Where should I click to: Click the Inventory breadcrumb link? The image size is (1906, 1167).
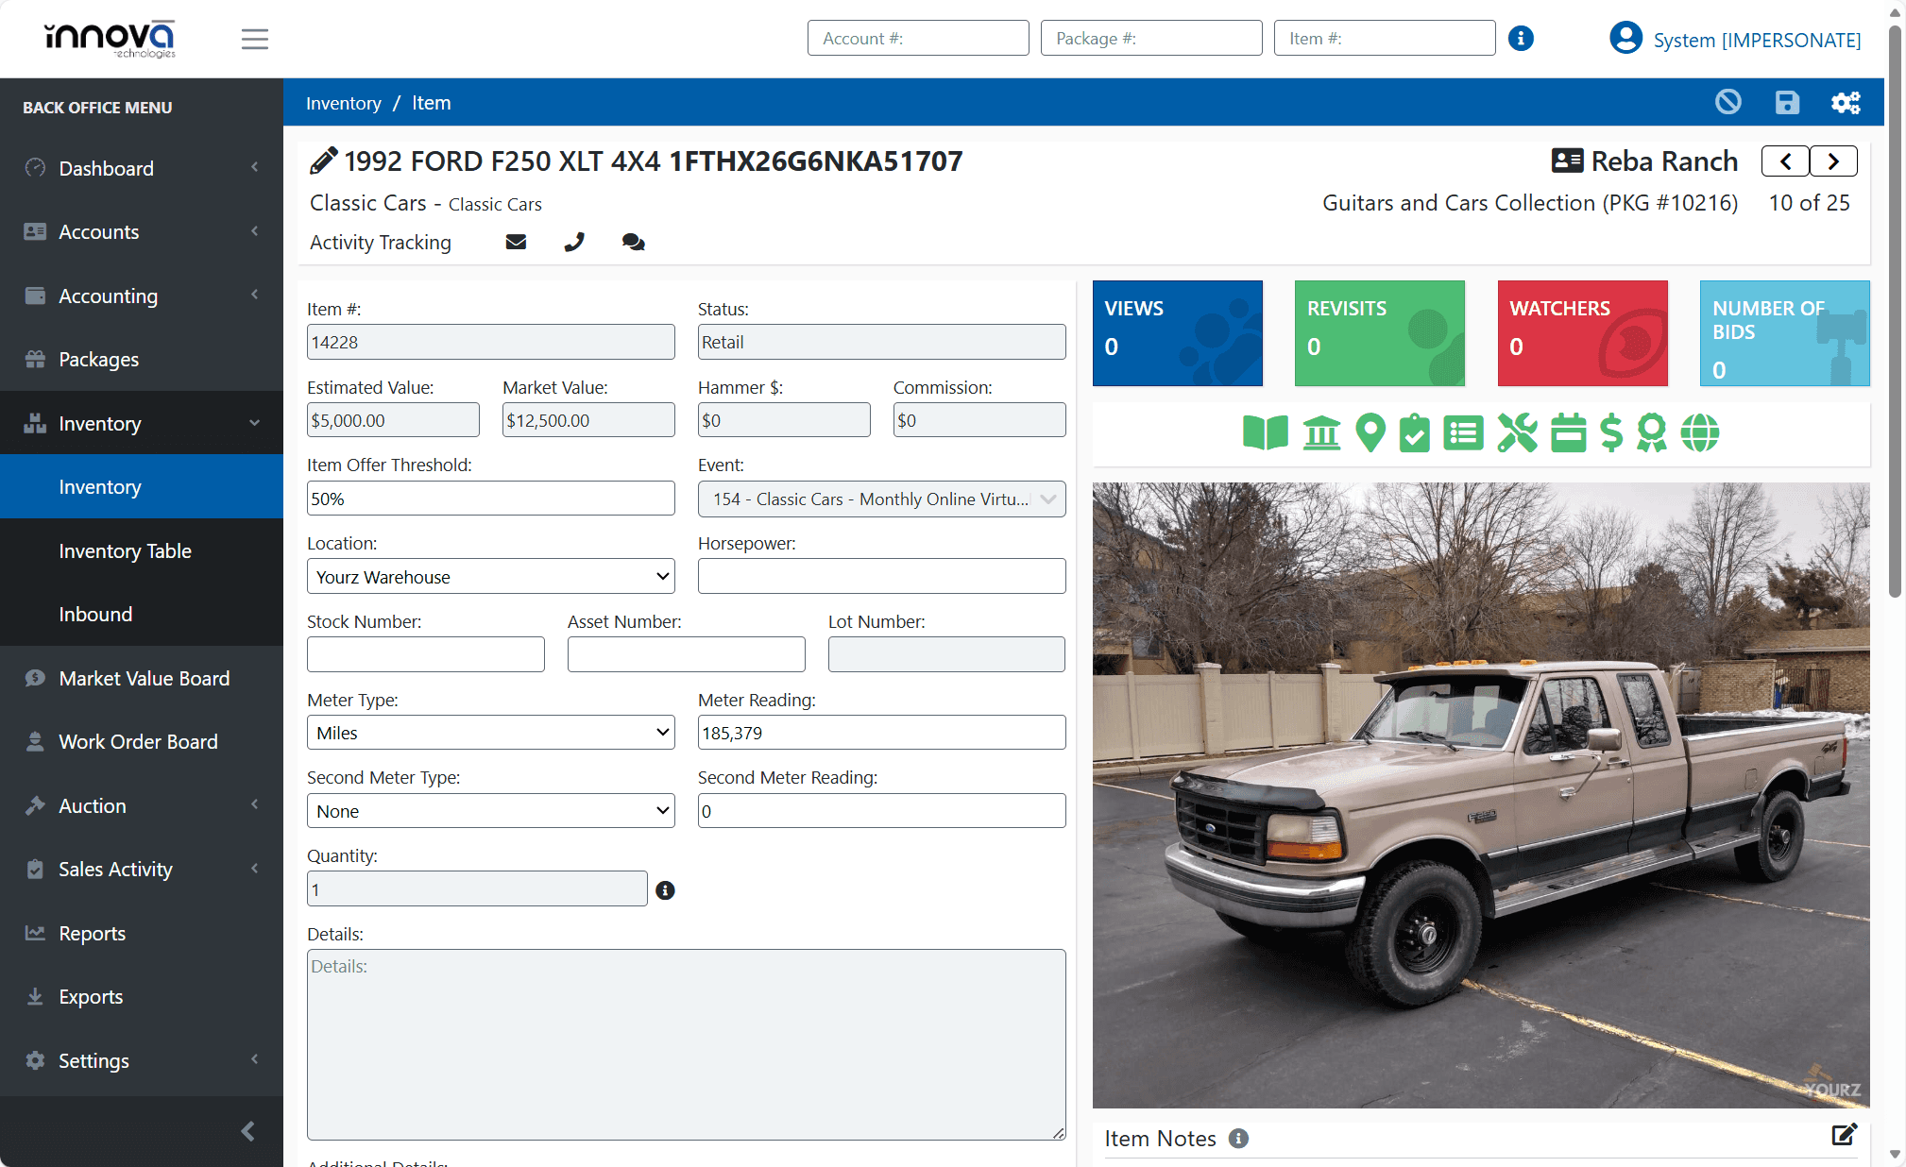coord(344,103)
